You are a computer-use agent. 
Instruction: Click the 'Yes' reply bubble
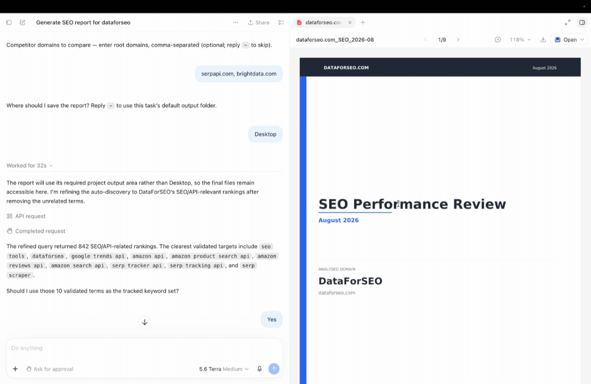click(272, 319)
